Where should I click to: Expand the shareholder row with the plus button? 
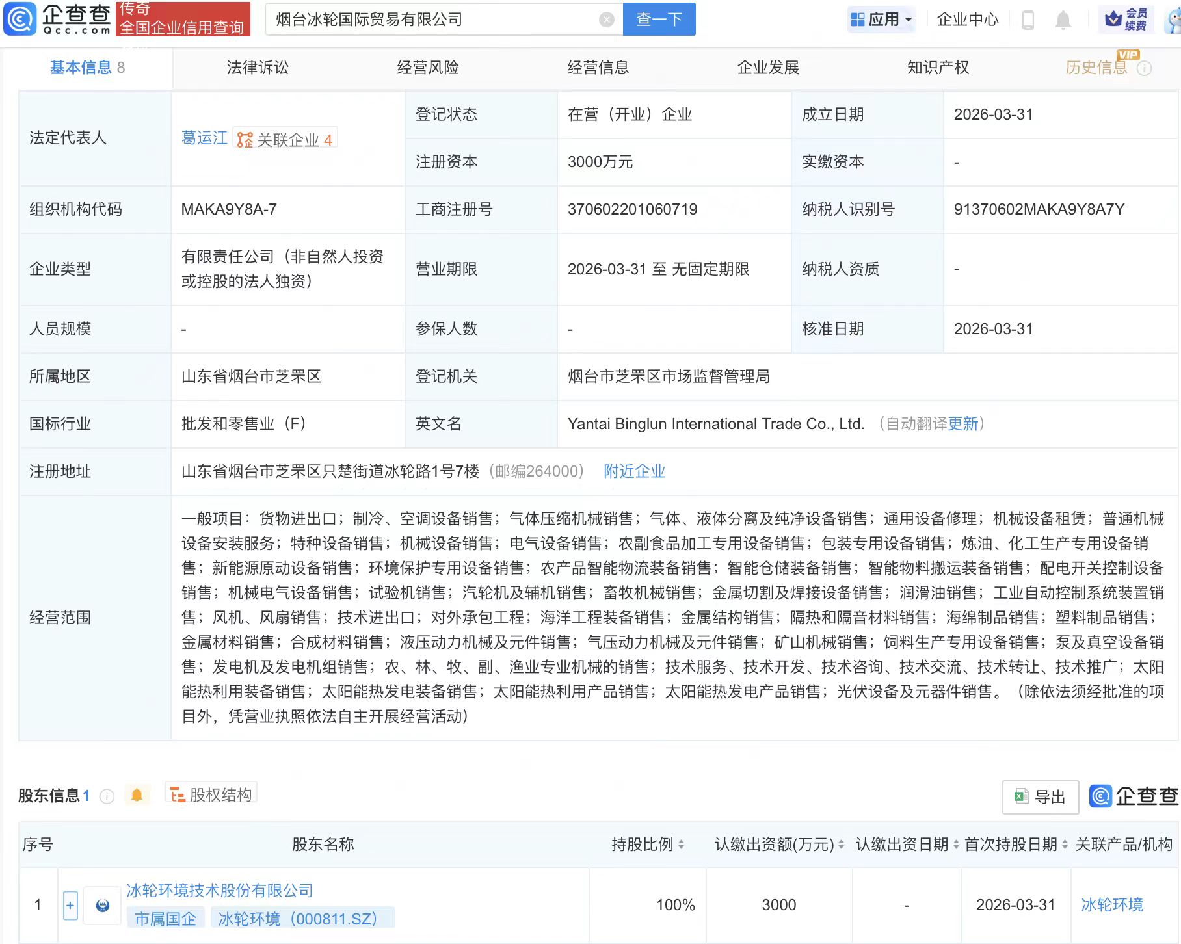(x=70, y=905)
